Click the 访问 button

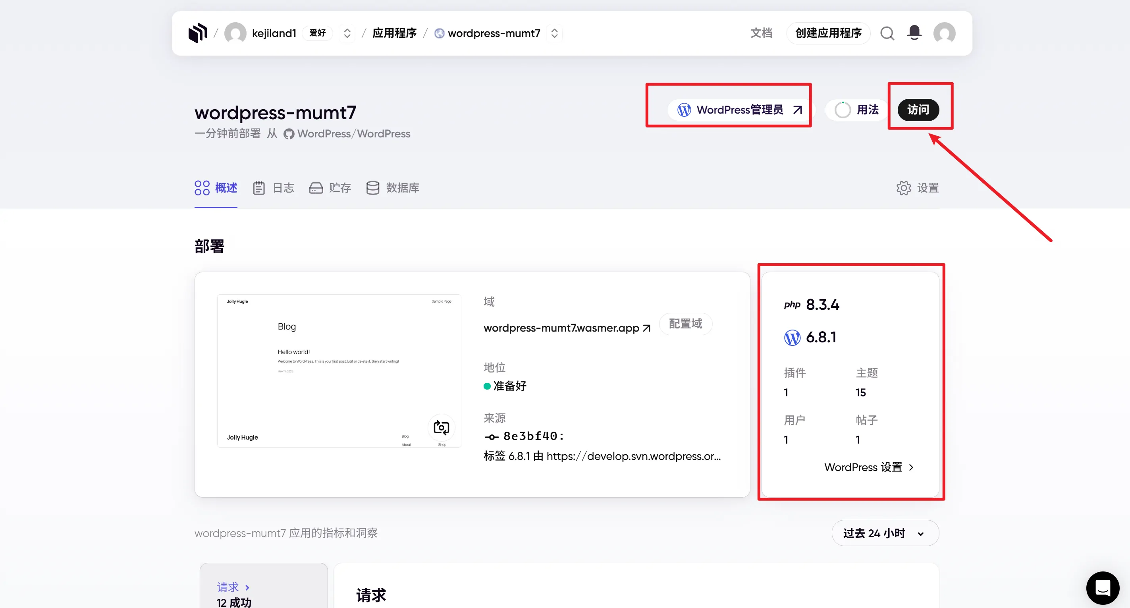coord(918,110)
